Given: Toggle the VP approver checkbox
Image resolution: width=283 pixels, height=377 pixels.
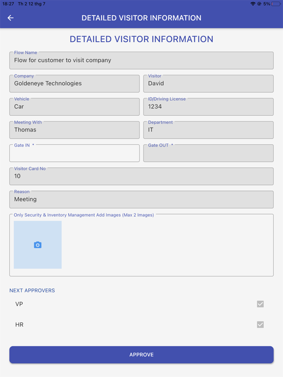Looking at the screenshot, I should pyautogui.click(x=260, y=304).
